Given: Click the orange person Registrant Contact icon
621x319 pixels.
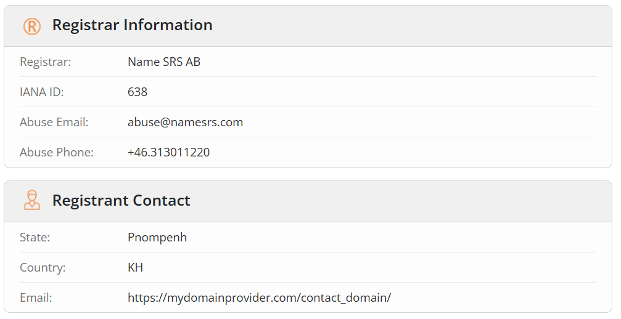Looking at the screenshot, I should [31, 200].
